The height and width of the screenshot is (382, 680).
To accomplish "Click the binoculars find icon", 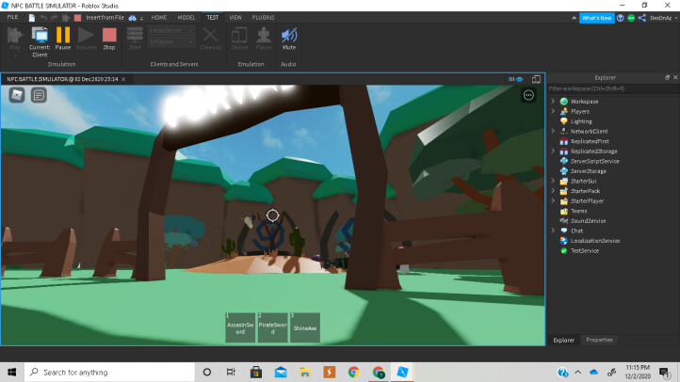I will (x=132, y=18).
